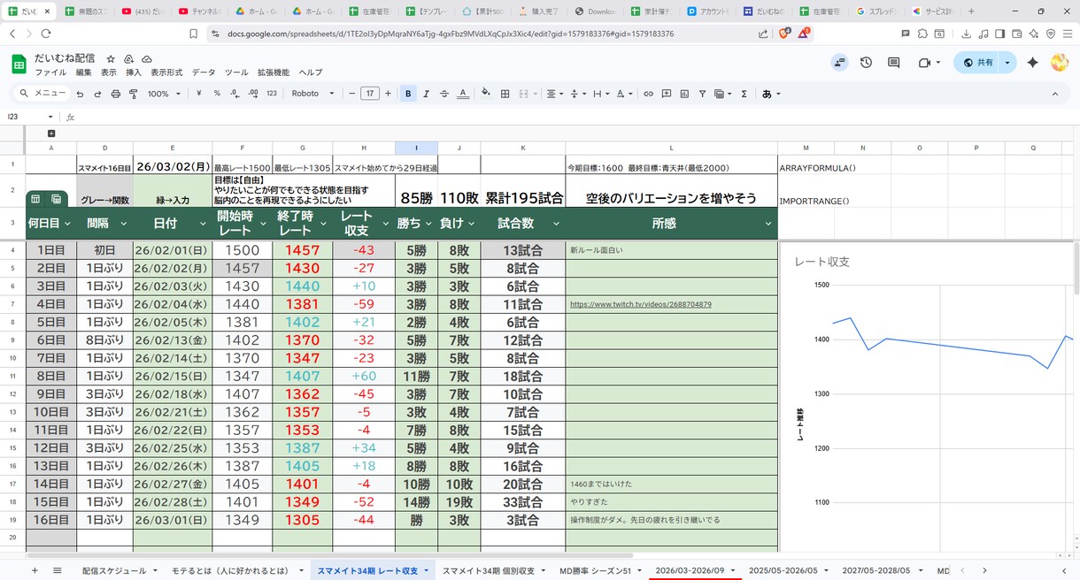Hide the toolbar menus with chevron
Viewport: 1080px width, 580px height.
(1054, 94)
